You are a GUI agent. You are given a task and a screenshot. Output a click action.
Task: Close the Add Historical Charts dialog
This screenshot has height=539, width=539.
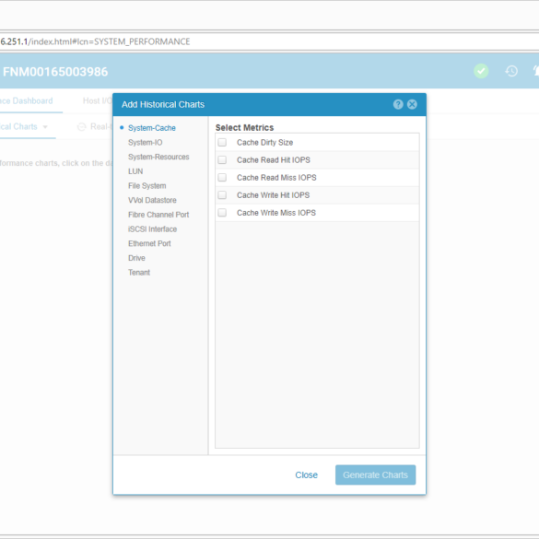(x=412, y=104)
